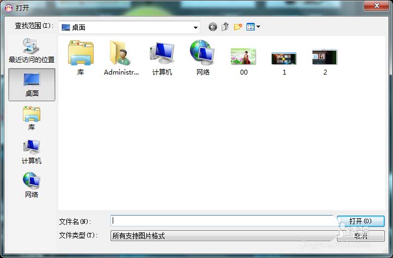The height and width of the screenshot is (258, 393).
Task: Select 计算机 in the left sidebar
Action: tap(32, 152)
